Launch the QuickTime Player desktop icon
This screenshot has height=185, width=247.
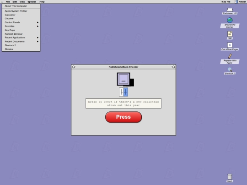click(230, 45)
